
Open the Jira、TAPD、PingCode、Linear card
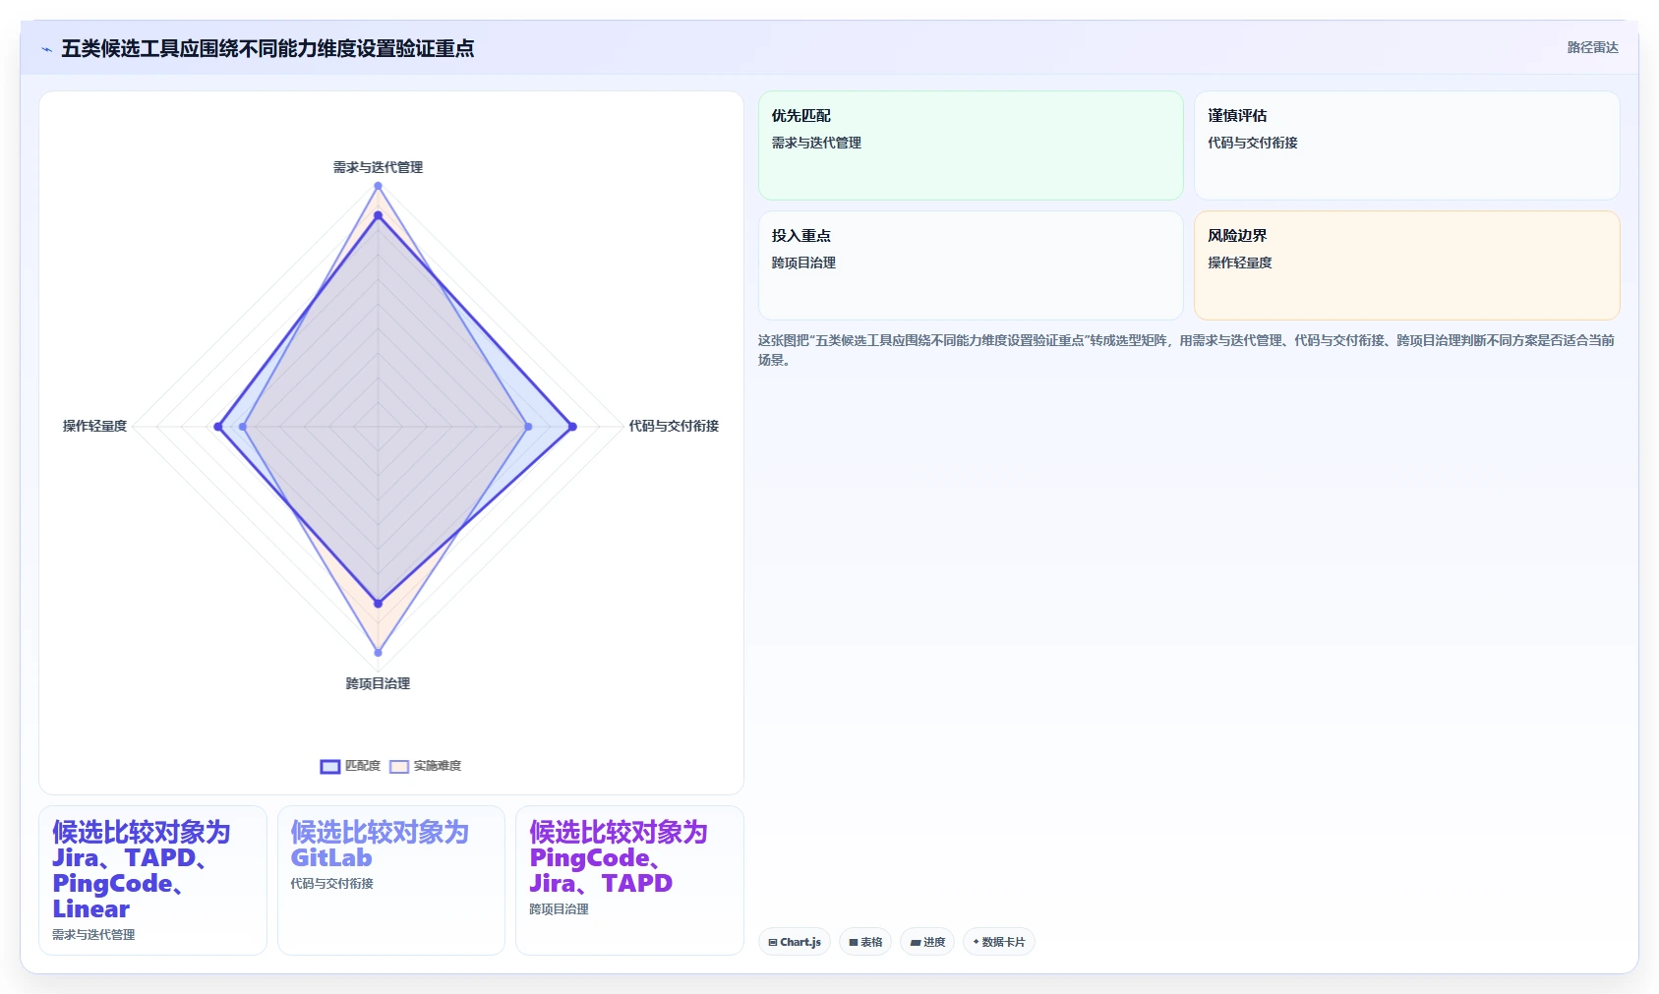click(152, 880)
